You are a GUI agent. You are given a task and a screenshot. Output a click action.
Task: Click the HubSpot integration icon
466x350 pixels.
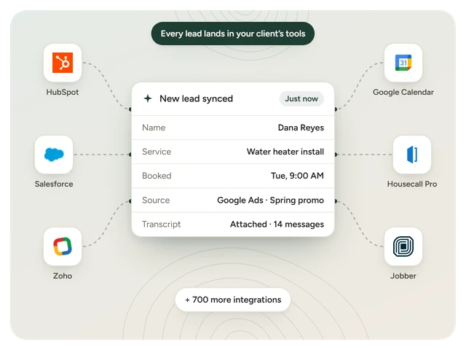coord(63,63)
